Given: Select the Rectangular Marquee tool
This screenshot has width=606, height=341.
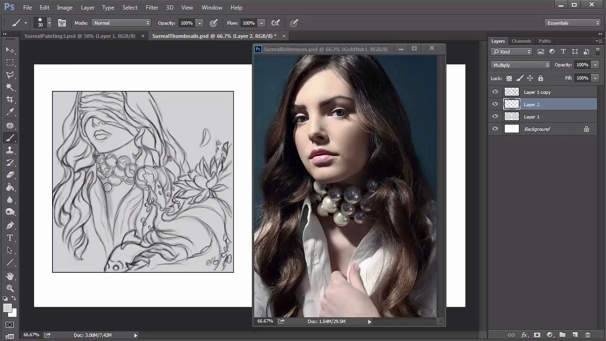Looking at the screenshot, I should pos(10,62).
